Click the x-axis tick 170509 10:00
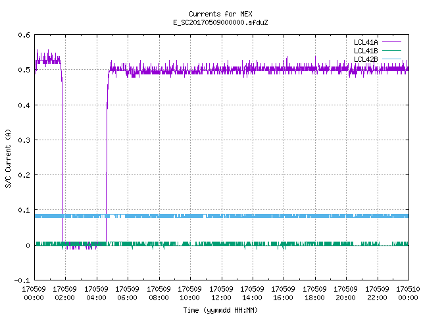The width and height of the screenshot is (421, 316). tap(190, 294)
